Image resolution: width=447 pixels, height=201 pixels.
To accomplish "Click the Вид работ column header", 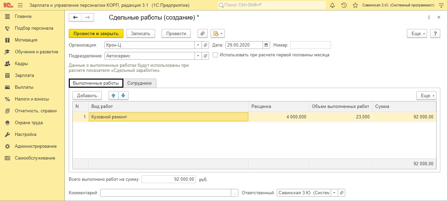I will point(169,106).
